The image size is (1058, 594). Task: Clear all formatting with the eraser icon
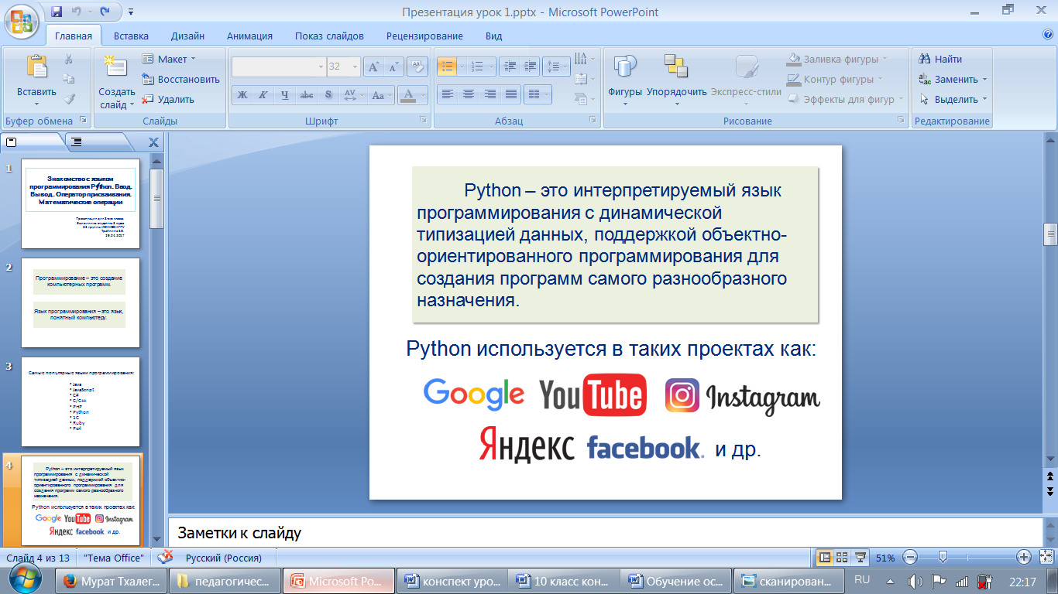click(417, 67)
